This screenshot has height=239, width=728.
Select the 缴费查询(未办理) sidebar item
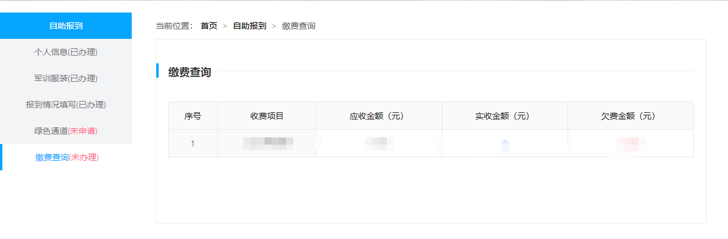coord(66,157)
